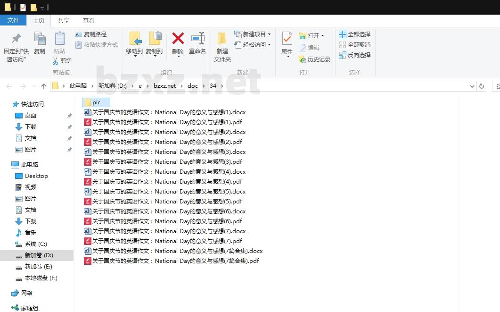Click Pin to Quick Access icon

click(16, 39)
